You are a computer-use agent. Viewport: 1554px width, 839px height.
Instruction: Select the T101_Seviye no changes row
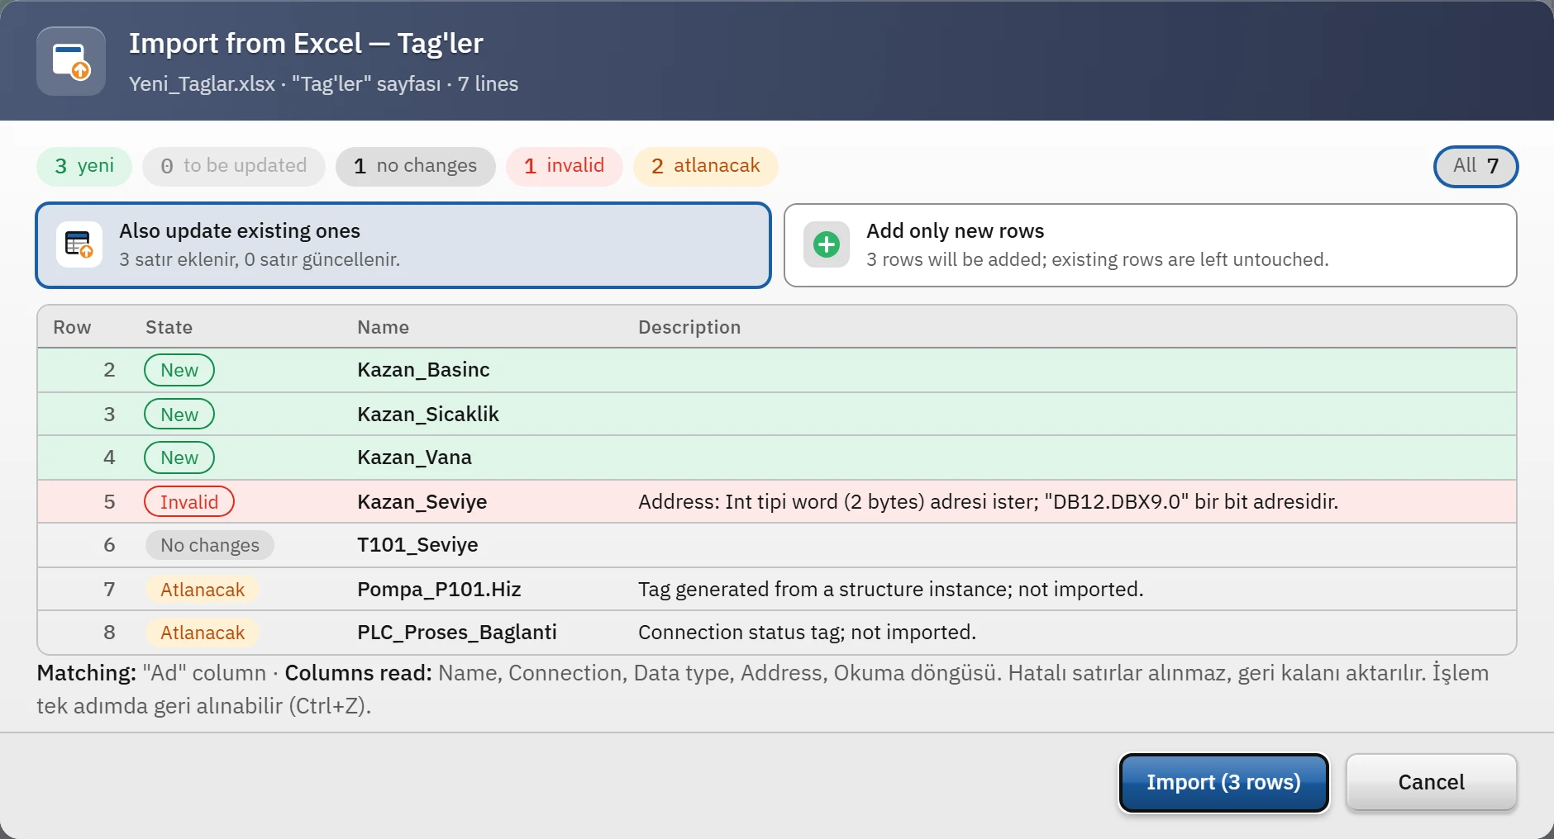tap(777, 545)
